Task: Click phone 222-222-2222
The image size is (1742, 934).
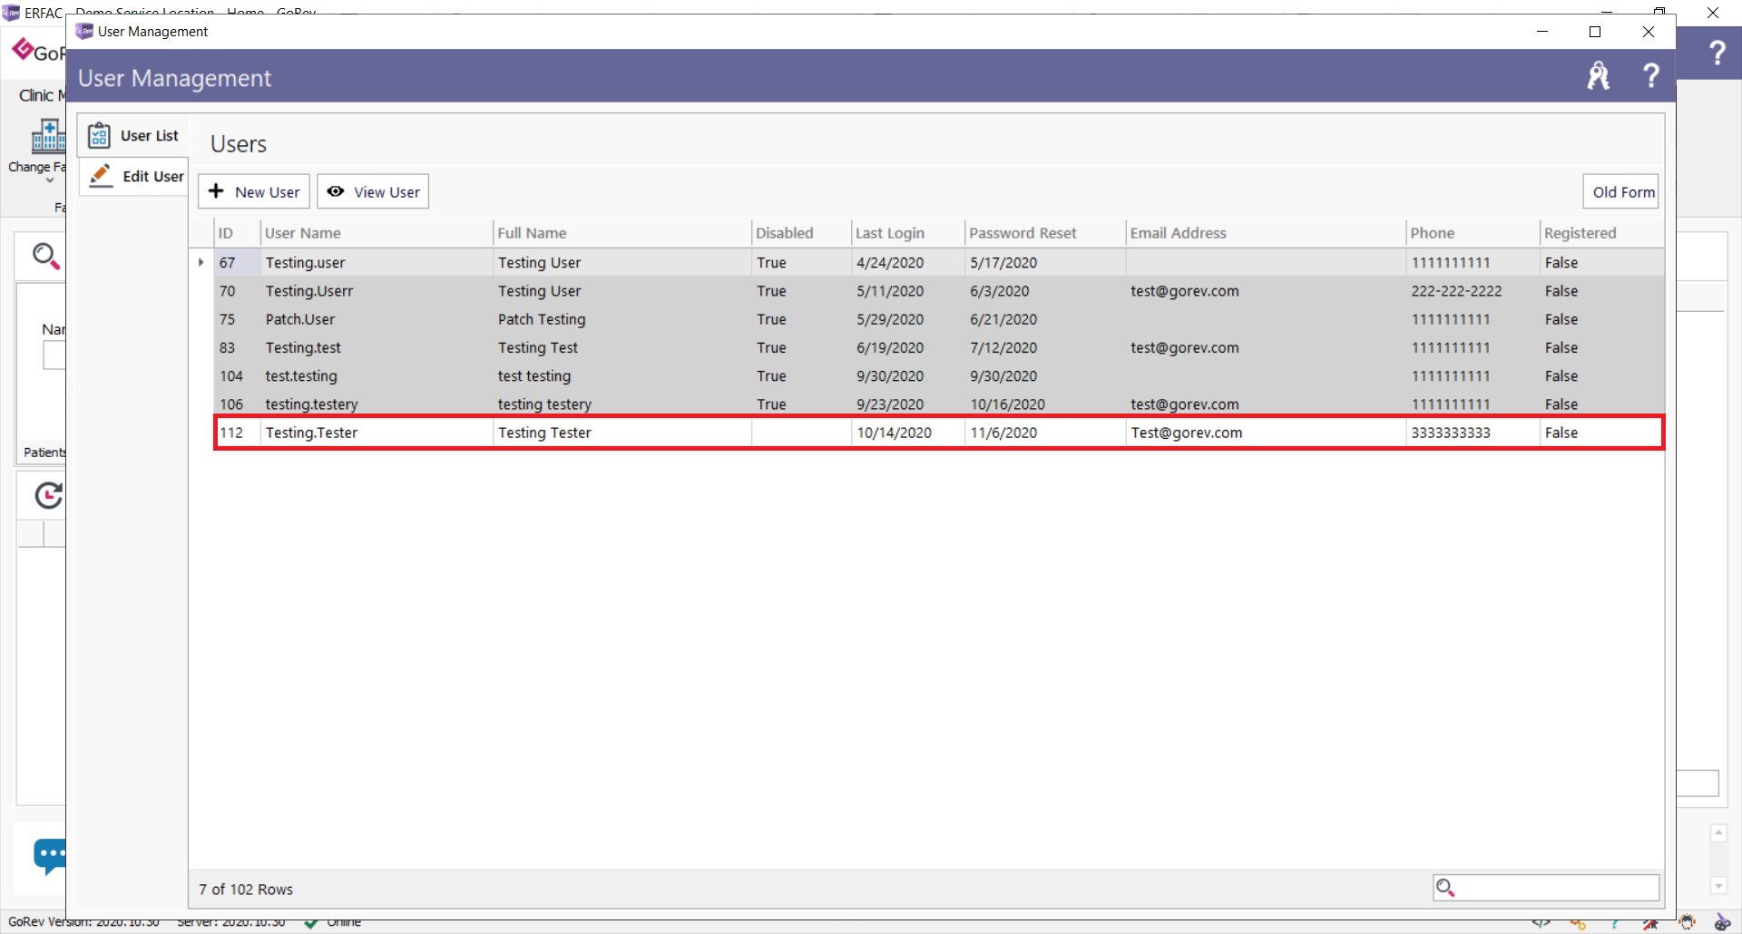Action: [x=1456, y=291]
